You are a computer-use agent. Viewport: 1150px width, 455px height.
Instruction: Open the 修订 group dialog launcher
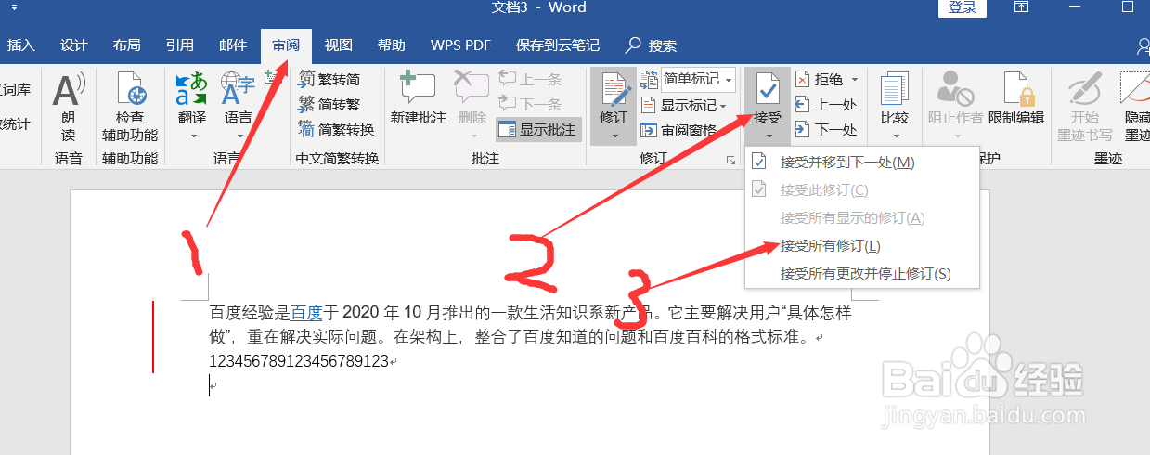point(730,162)
